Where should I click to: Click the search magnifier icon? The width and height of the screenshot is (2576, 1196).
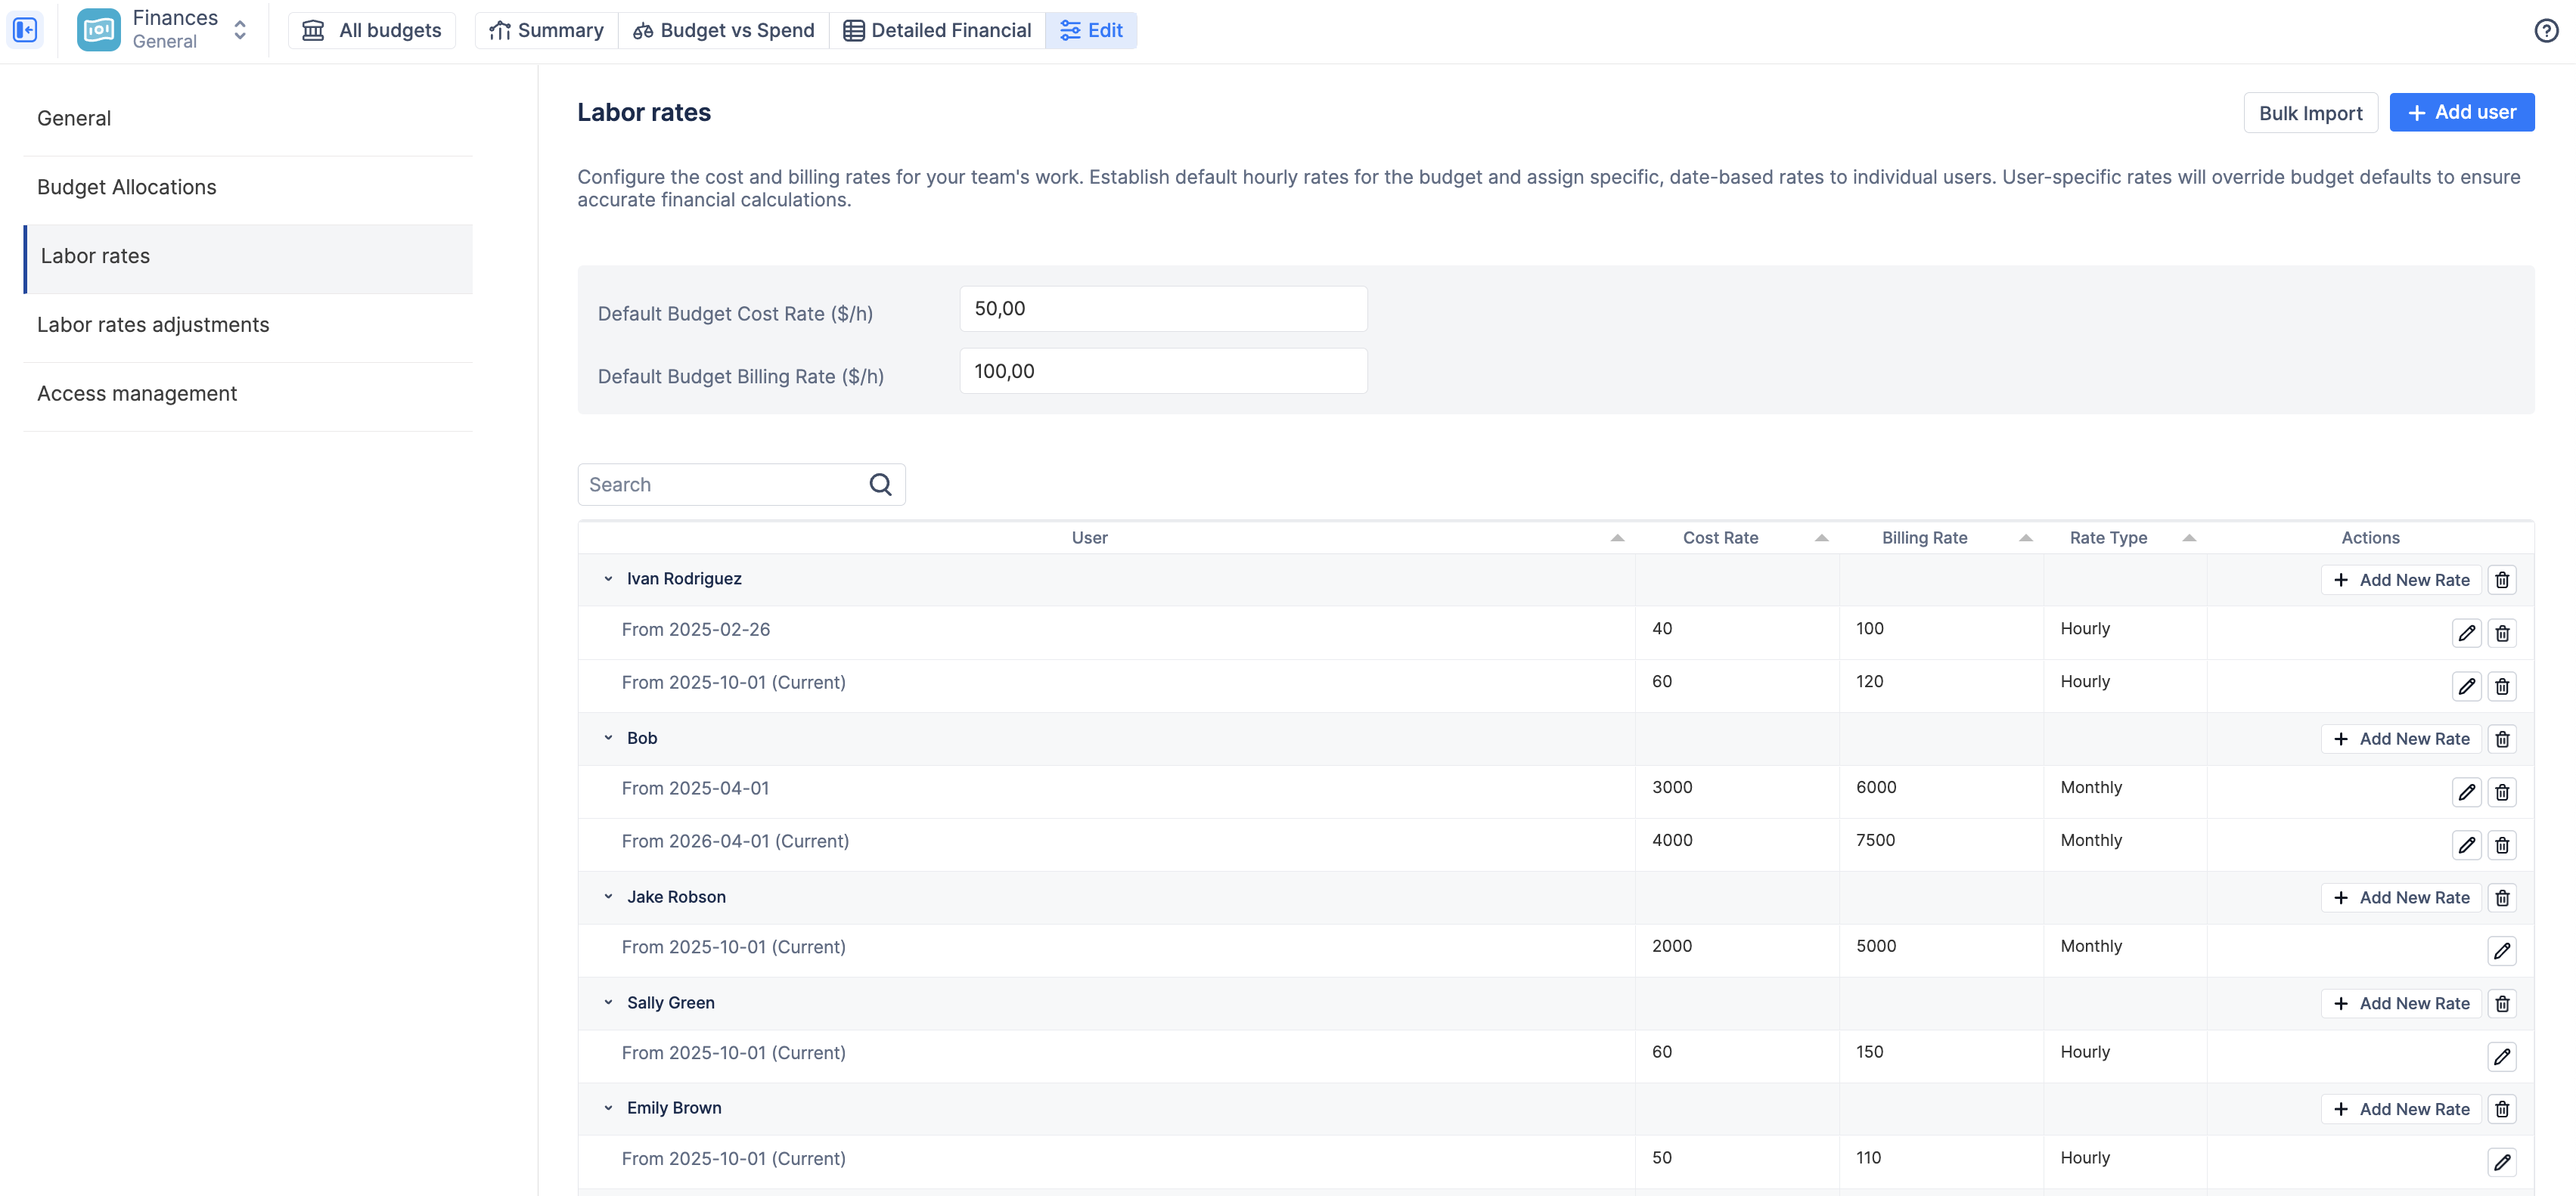880,485
